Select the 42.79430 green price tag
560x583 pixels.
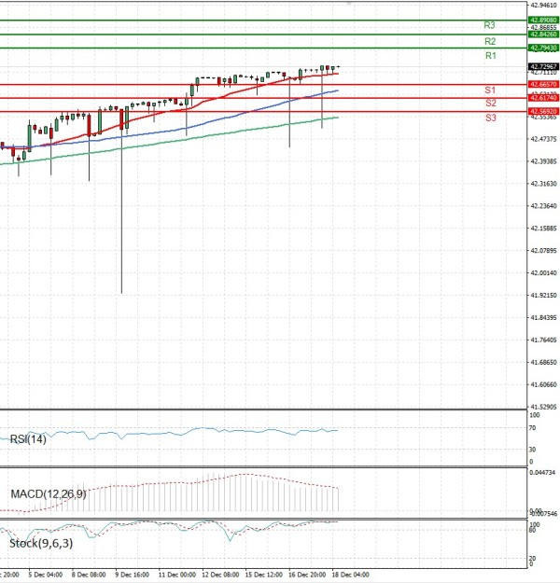543,48
